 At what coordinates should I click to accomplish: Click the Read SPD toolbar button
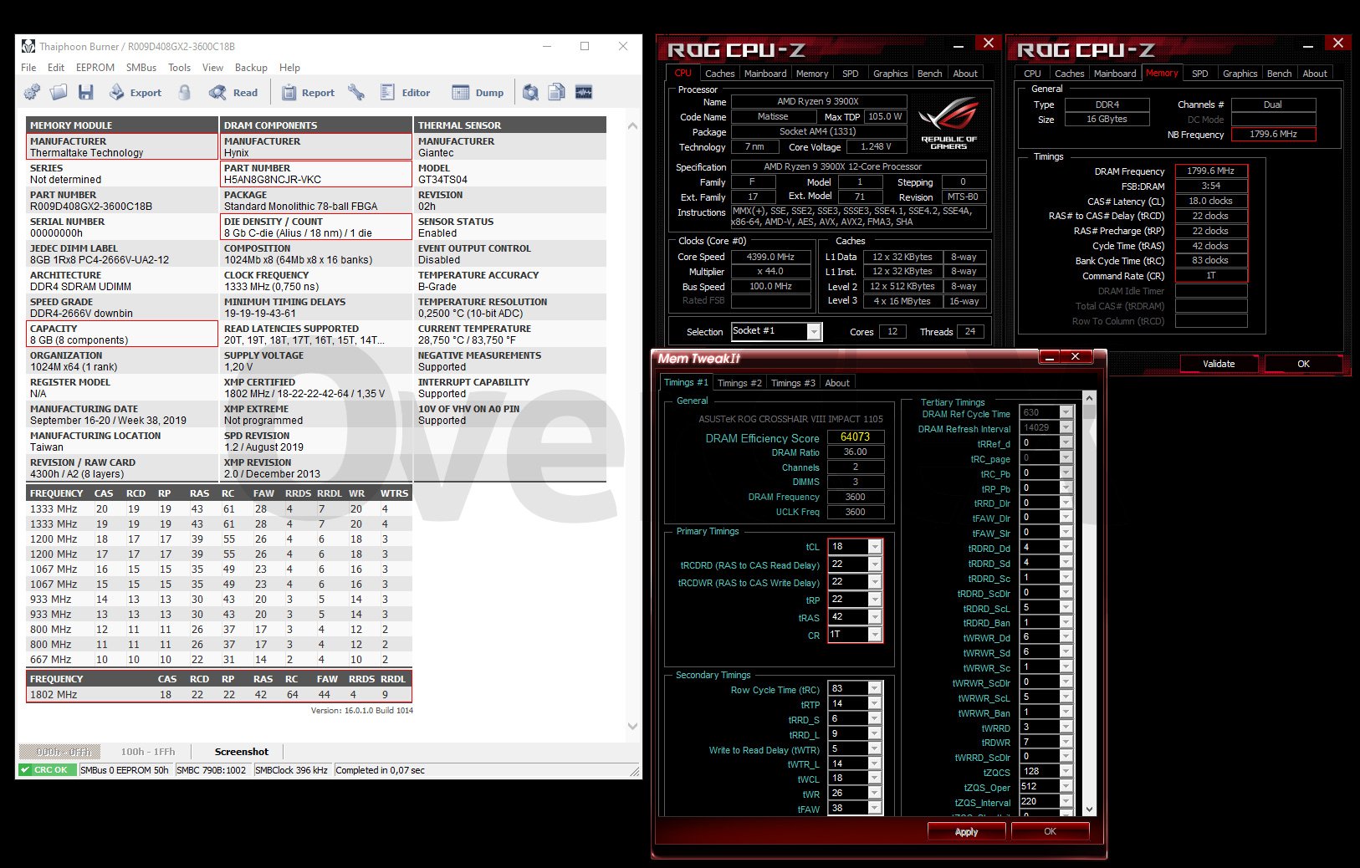tap(233, 93)
